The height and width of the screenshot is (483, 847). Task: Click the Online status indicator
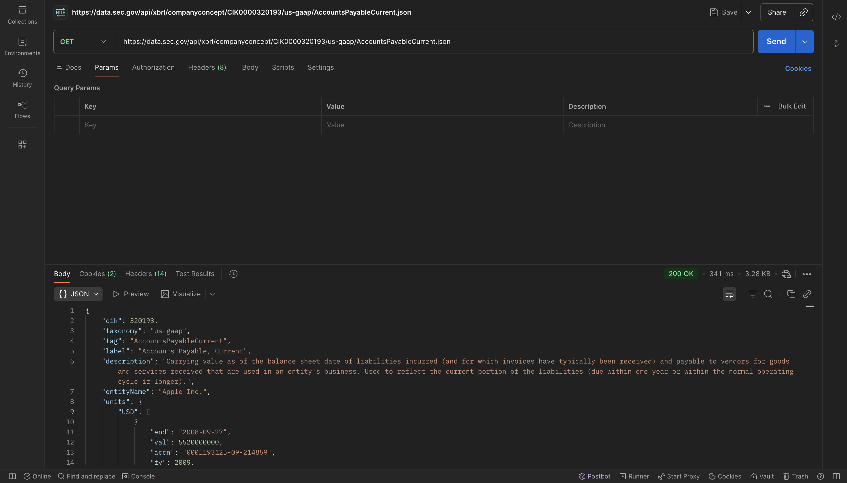click(37, 476)
